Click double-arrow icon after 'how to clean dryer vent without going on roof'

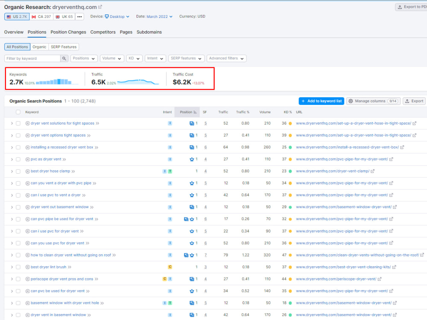(x=114, y=255)
